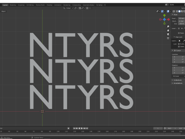Toggle the show overlays icon
Image resolution: width=185 pixels, height=139 pixels.
[168, 11]
